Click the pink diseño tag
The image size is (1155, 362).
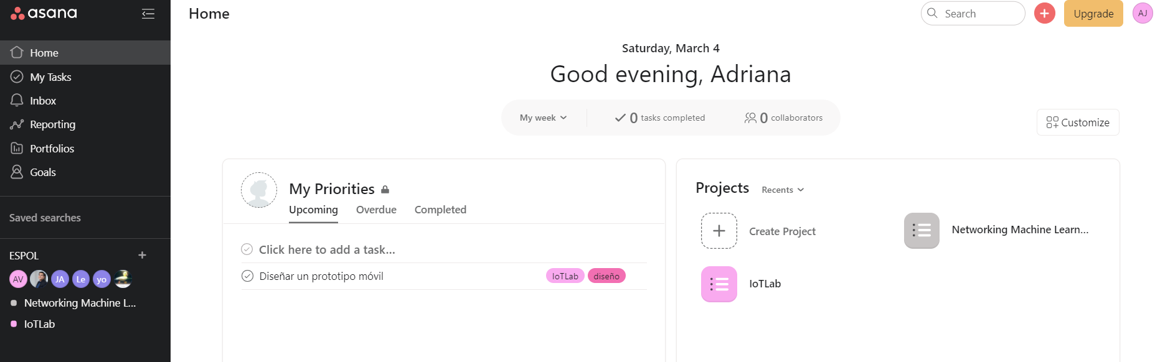(x=606, y=276)
